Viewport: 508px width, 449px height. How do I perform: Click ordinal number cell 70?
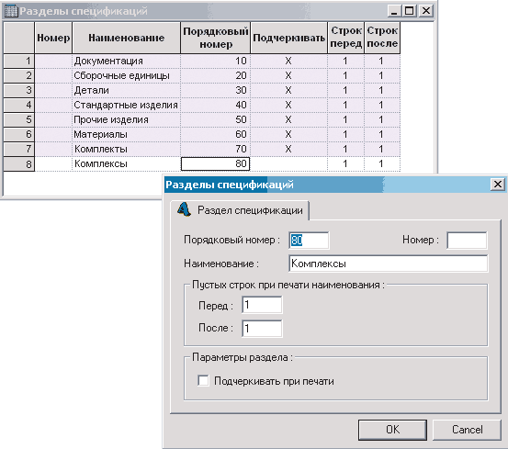tap(216, 149)
